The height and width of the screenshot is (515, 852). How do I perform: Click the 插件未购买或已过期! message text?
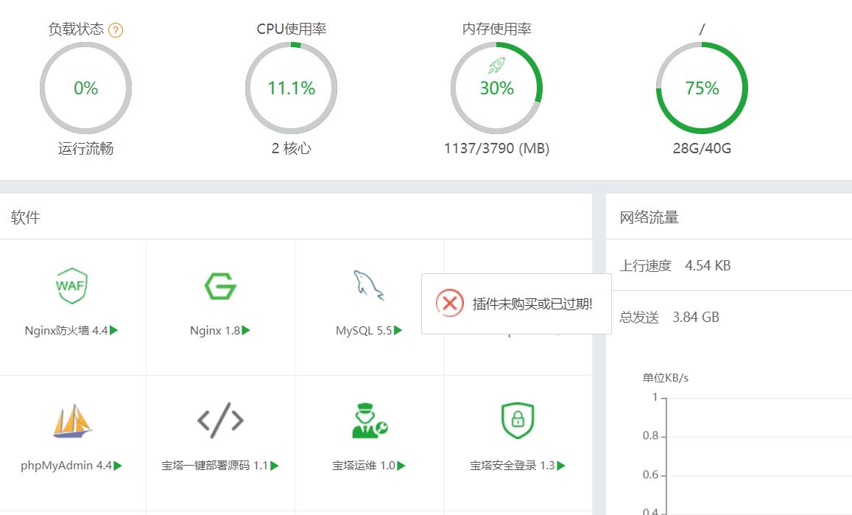pos(532,304)
